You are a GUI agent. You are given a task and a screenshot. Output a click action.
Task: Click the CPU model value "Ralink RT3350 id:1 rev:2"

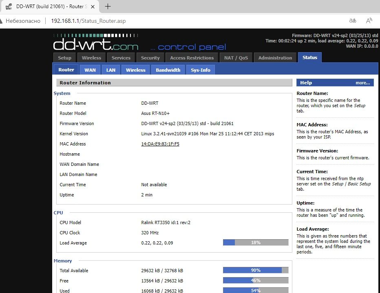pyautogui.click(x=166, y=223)
